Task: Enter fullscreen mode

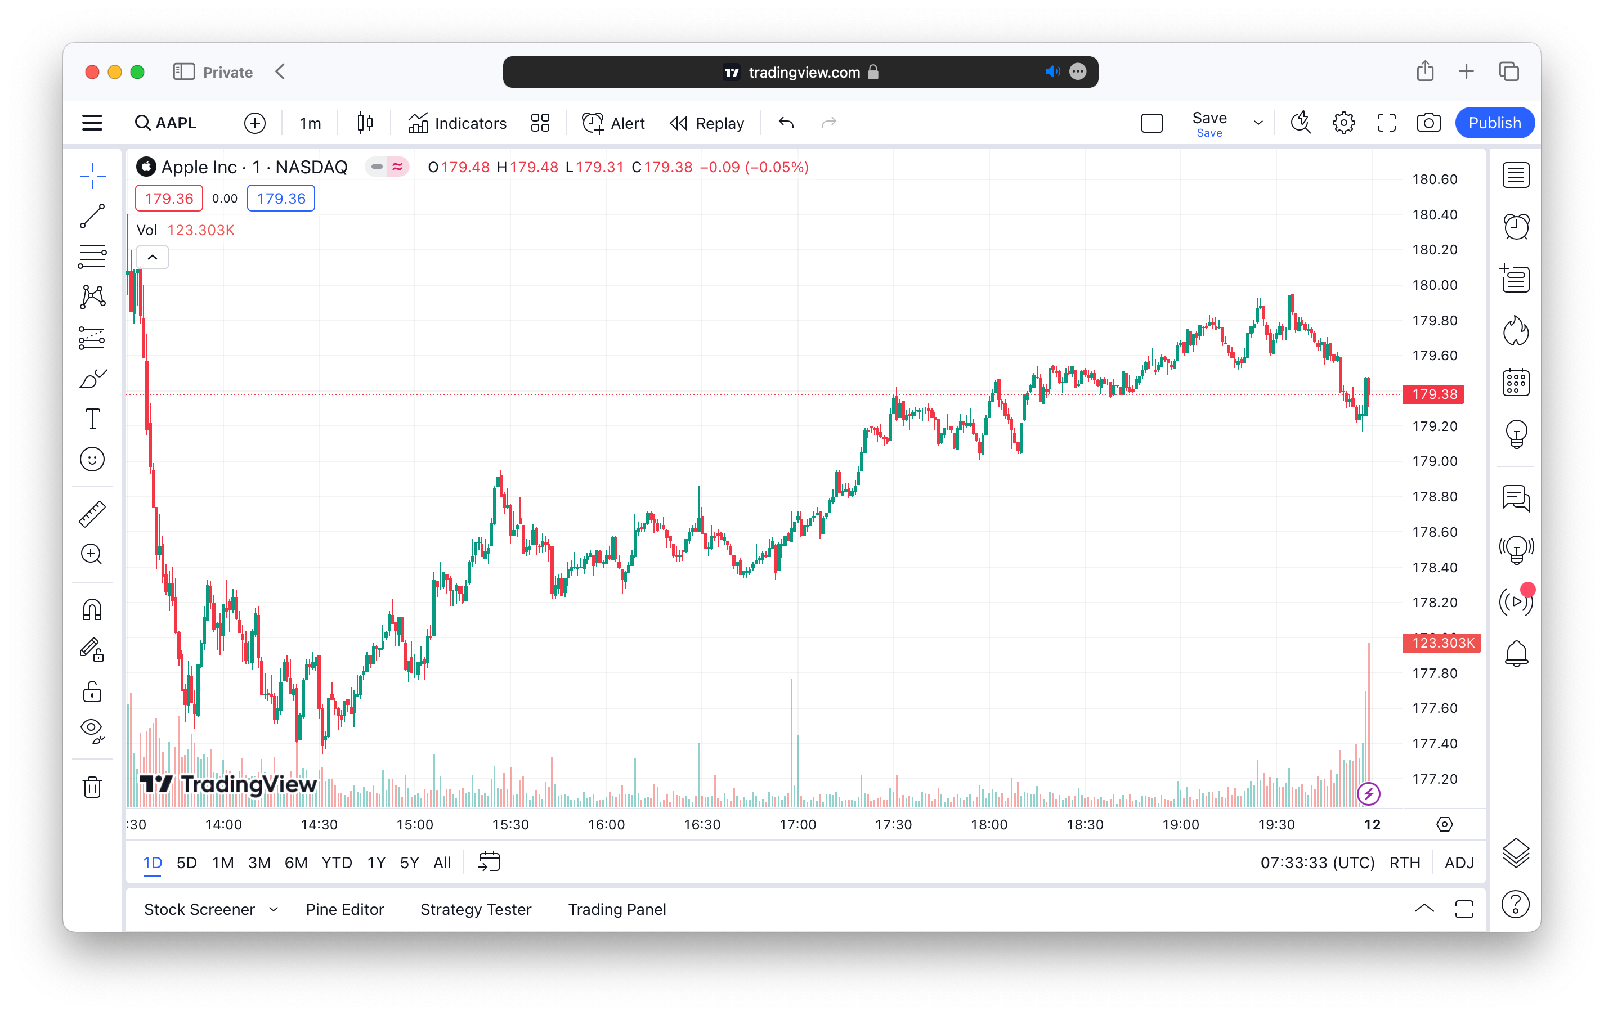Action: 1386,123
